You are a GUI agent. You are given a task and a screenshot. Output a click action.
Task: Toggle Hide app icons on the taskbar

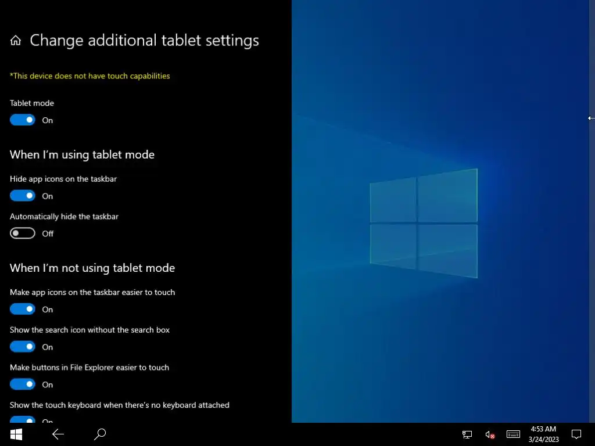click(x=23, y=196)
